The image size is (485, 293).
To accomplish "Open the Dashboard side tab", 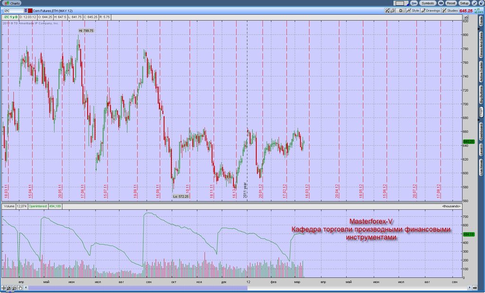I will (x=481, y=132).
